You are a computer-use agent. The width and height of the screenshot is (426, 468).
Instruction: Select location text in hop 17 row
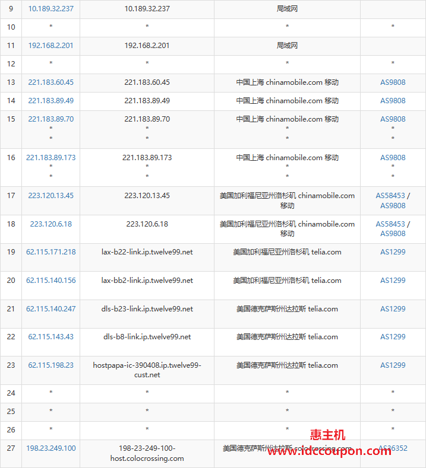coord(287,200)
